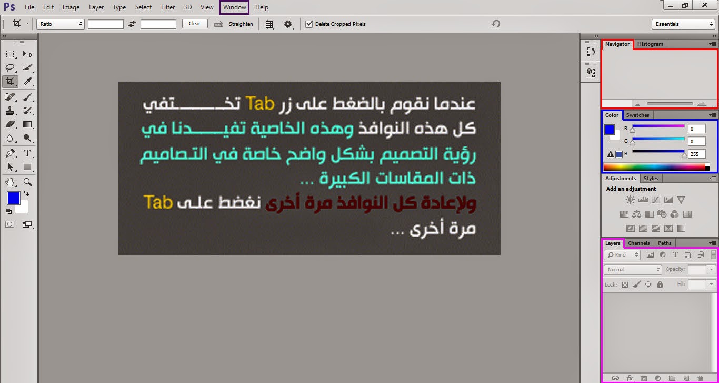Toggle filter for type layers
The image size is (719, 383).
tap(675, 254)
